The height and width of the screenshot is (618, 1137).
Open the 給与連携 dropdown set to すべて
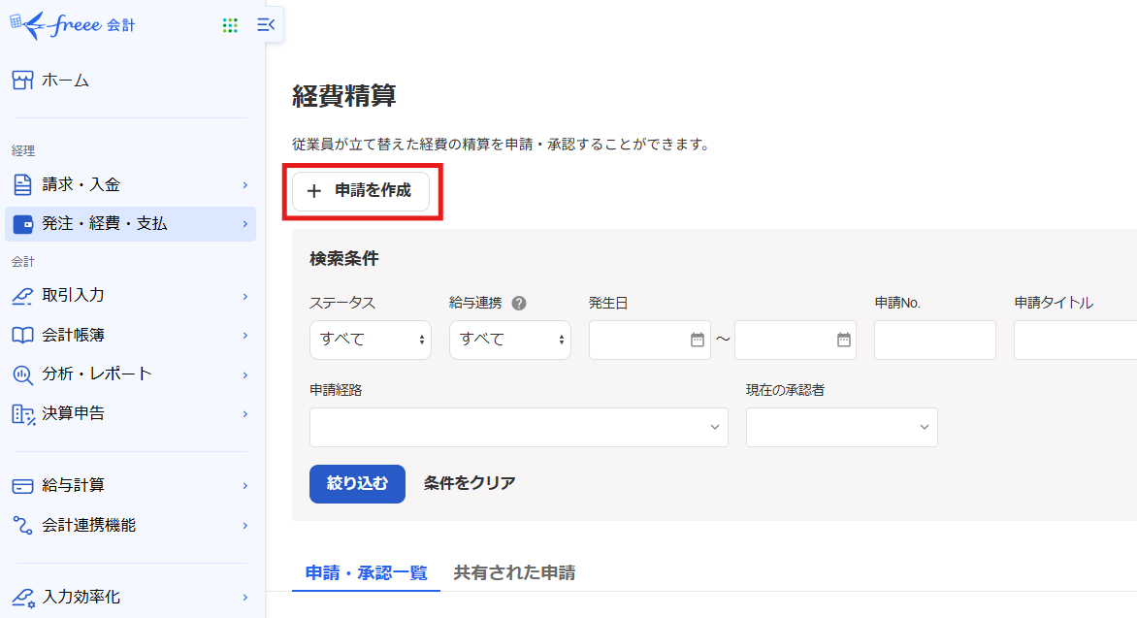point(509,340)
